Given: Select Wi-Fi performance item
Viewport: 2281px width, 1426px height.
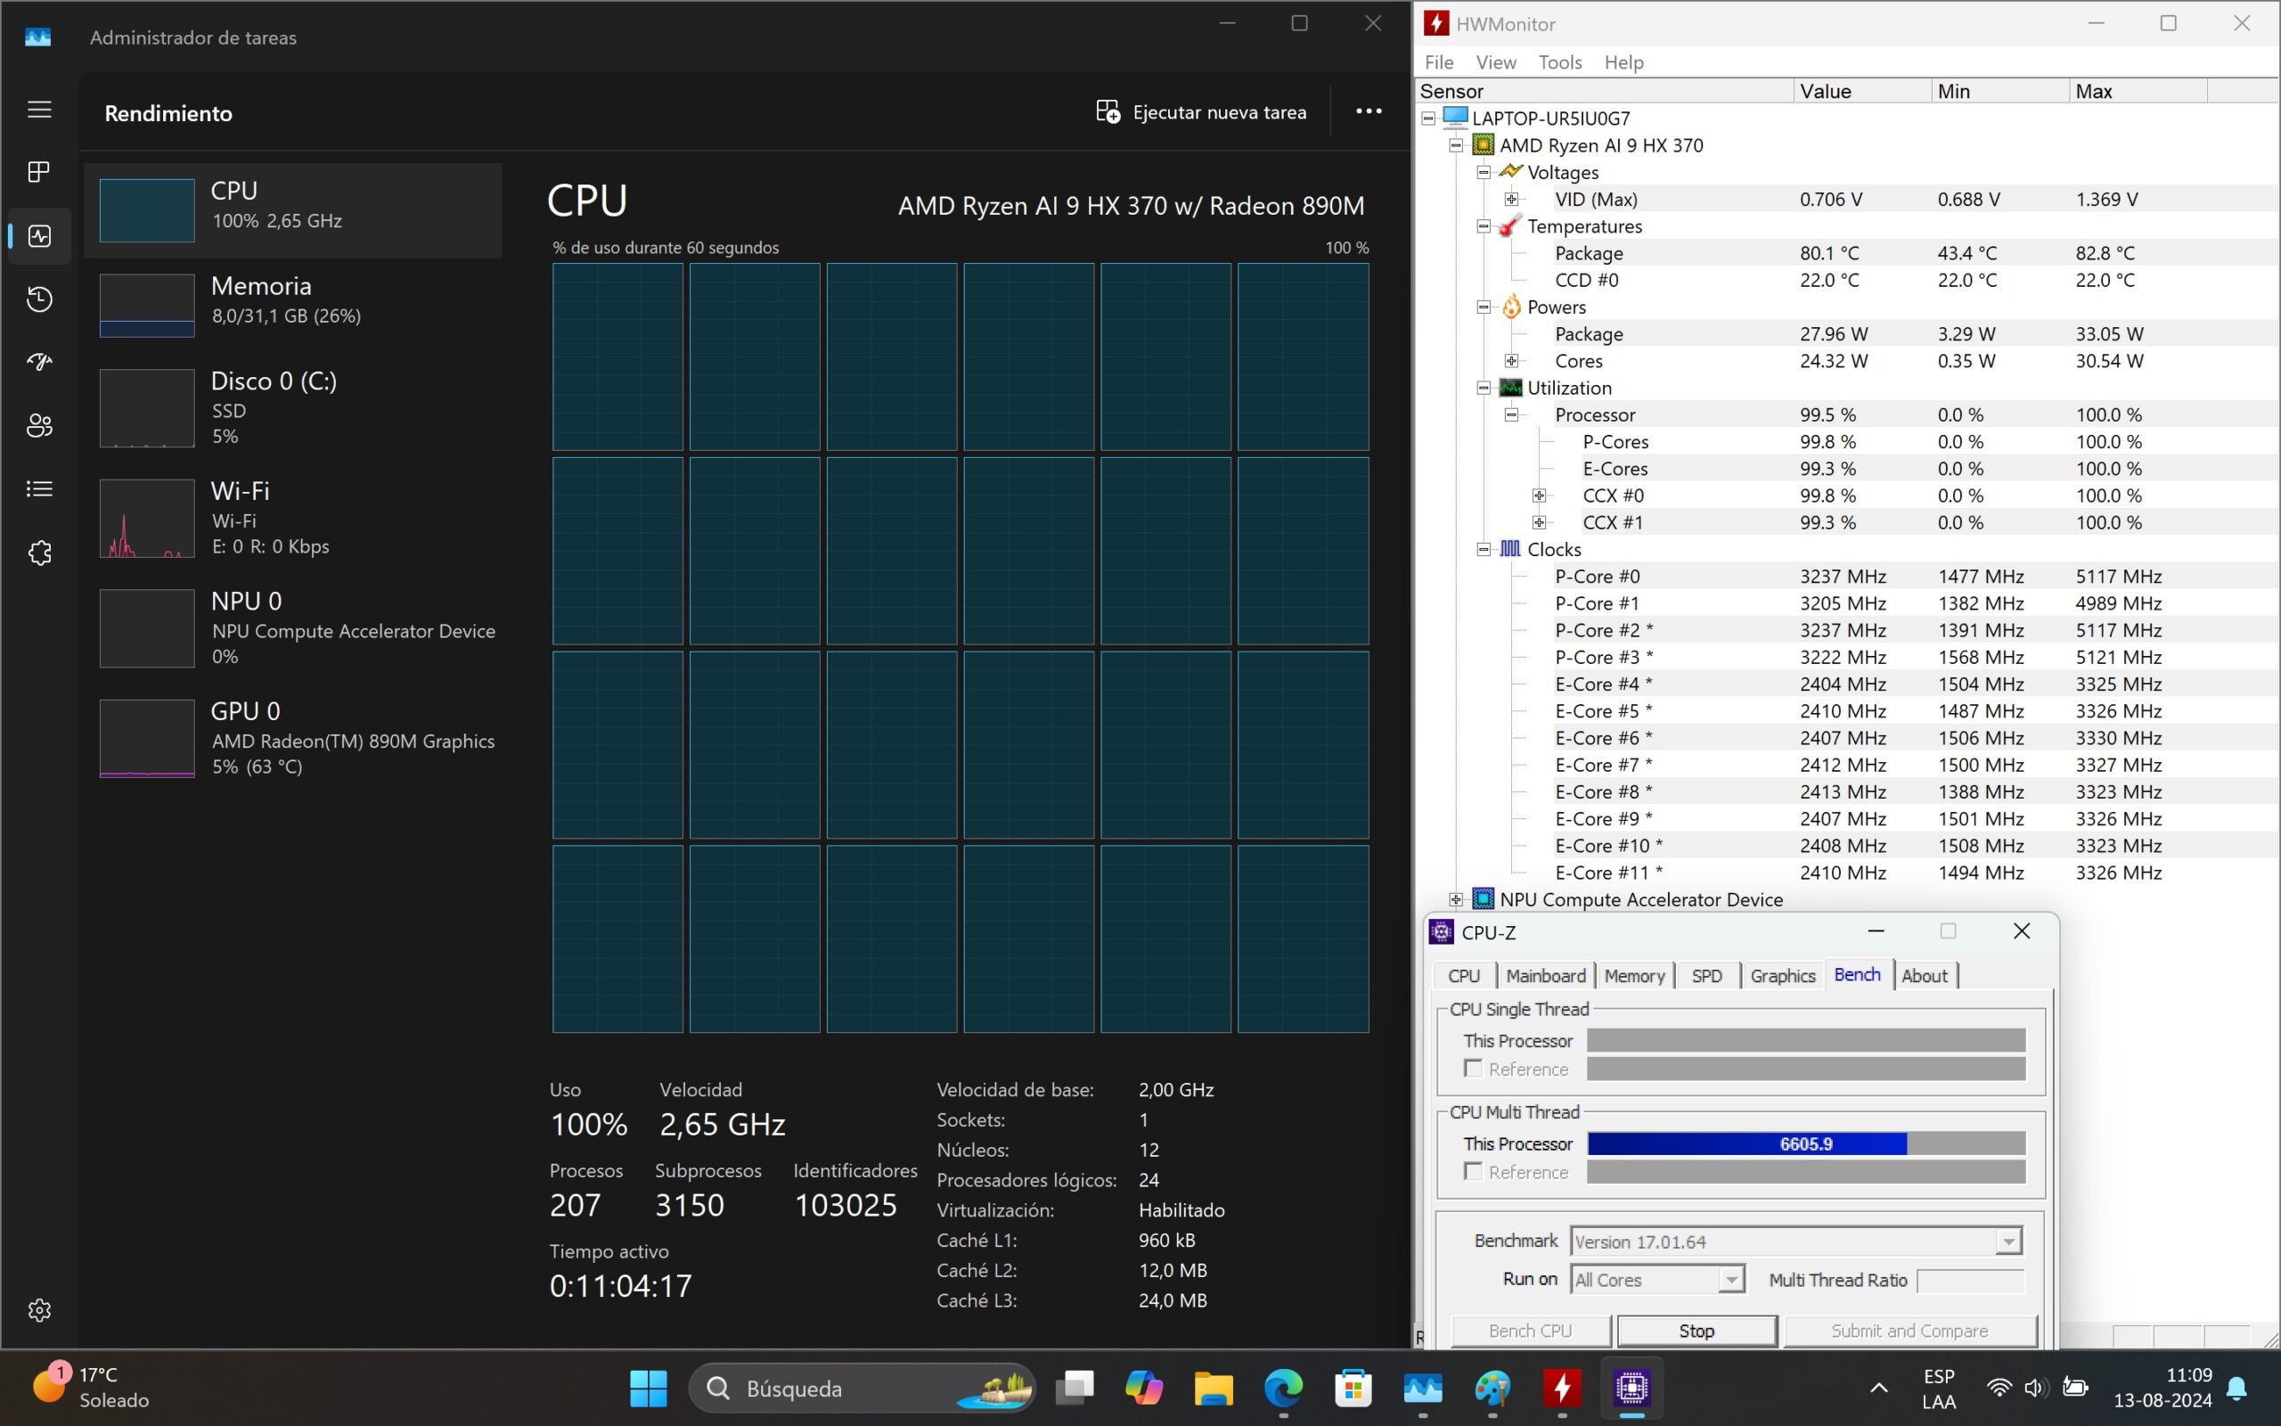Looking at the screenshot, I should [x=293, y=518].
